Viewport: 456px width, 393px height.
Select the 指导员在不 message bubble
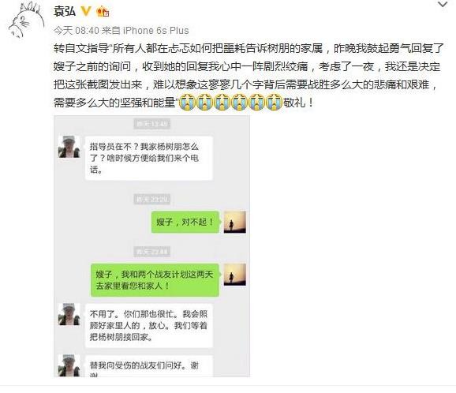(149, 159)
